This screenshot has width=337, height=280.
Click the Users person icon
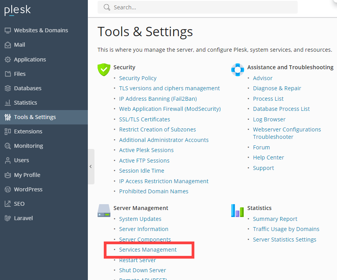(8, 161)
